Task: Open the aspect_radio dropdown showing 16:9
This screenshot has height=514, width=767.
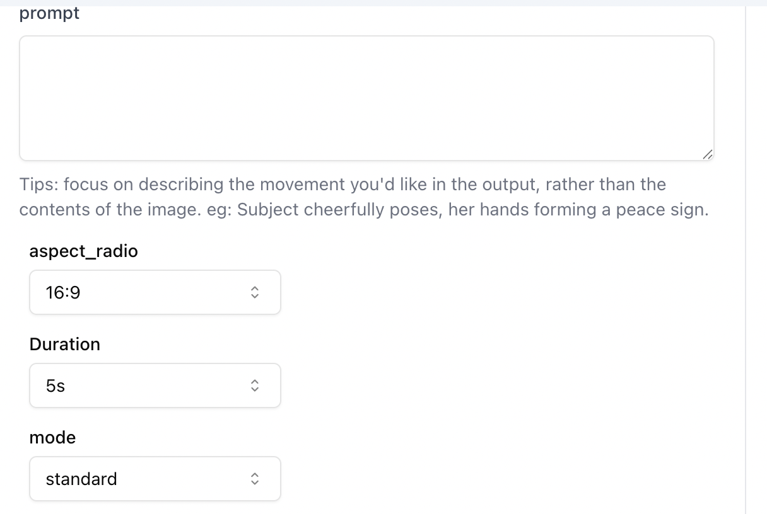Action: pos(155,292)
